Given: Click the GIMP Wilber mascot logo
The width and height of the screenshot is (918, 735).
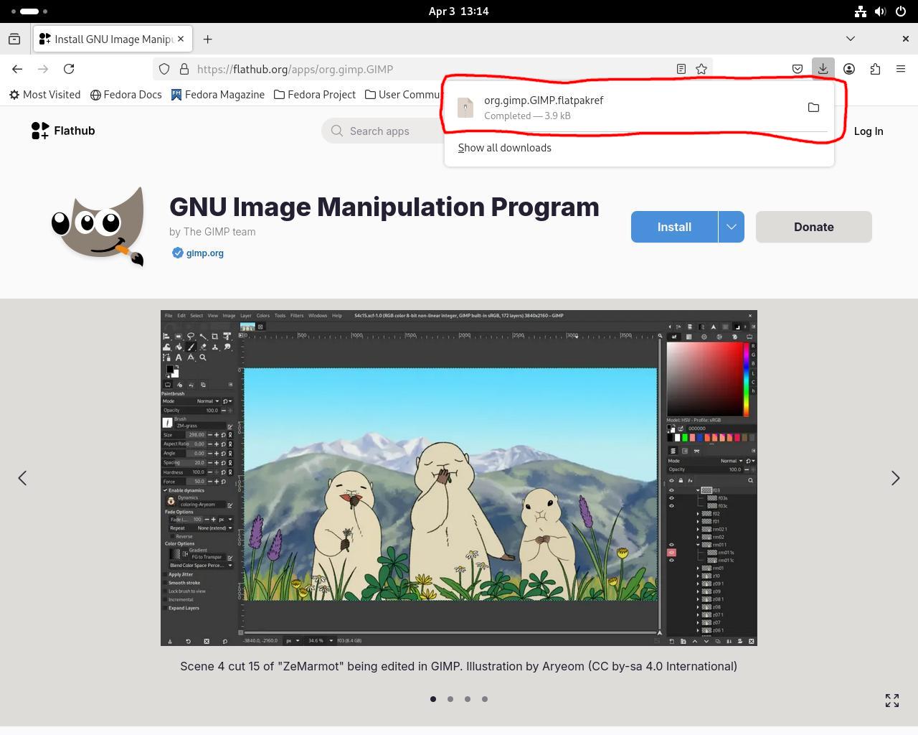Looking at the screenshot, I should pos(98,227).
